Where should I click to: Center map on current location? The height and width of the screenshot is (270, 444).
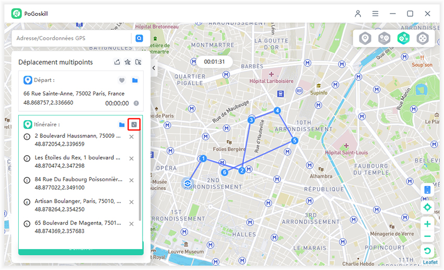pos(427,207)
